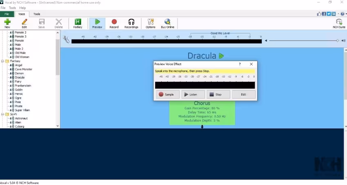The width and height of the screenshot is (347, 185).
Task: Open dropdown arrow next to help icon
Action: [x=346, y=14]
